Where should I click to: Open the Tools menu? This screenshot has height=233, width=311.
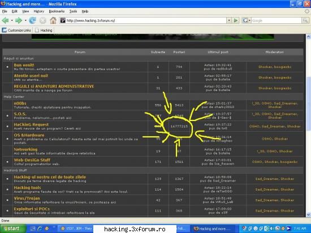point(73,11)
